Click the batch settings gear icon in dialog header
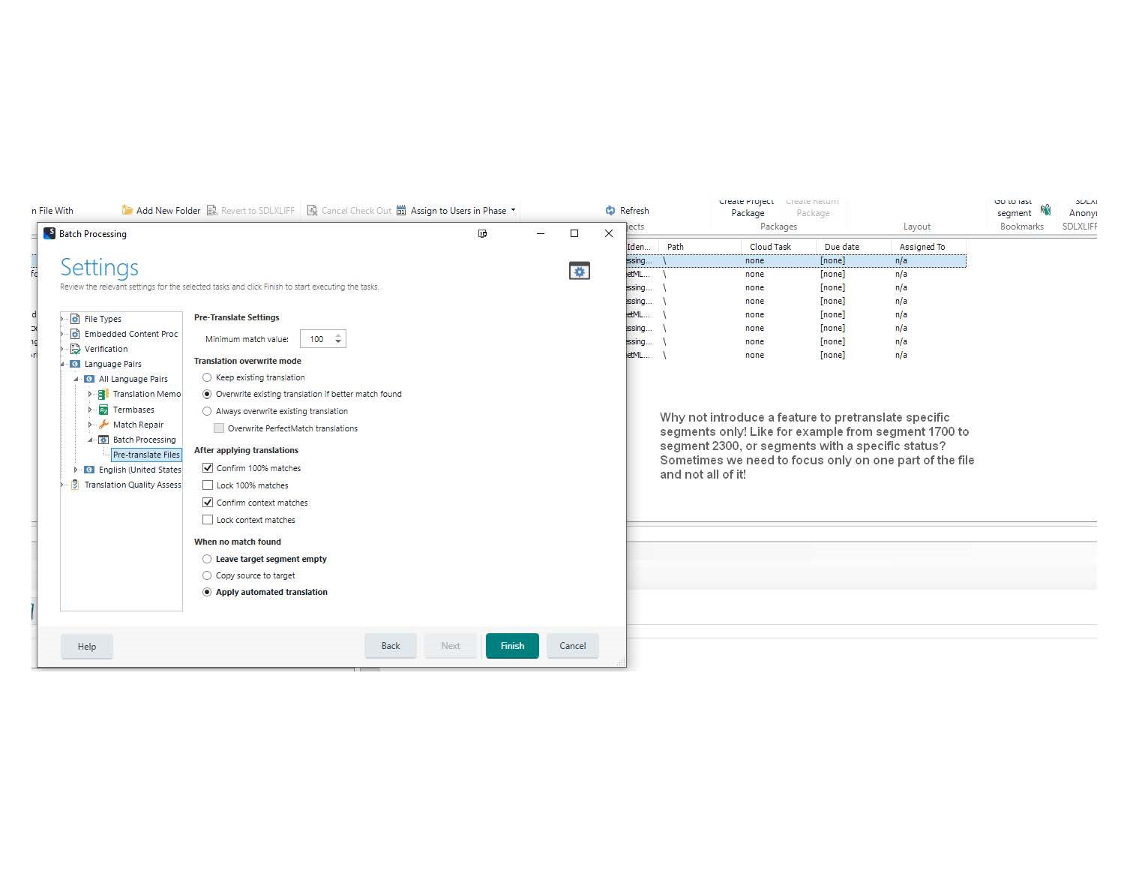This screenshot has height=874, width=1130. 580,271
